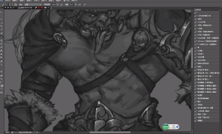Stop the screen recording
Screen dimensions: 222x134
[x=42, y=8]
